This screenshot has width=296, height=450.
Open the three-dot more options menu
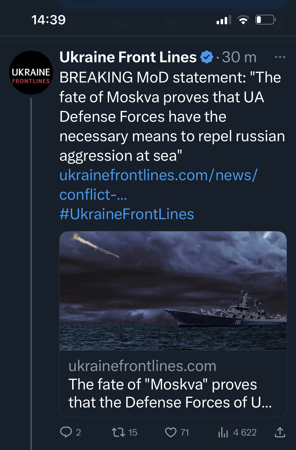[x=280, y=57]
